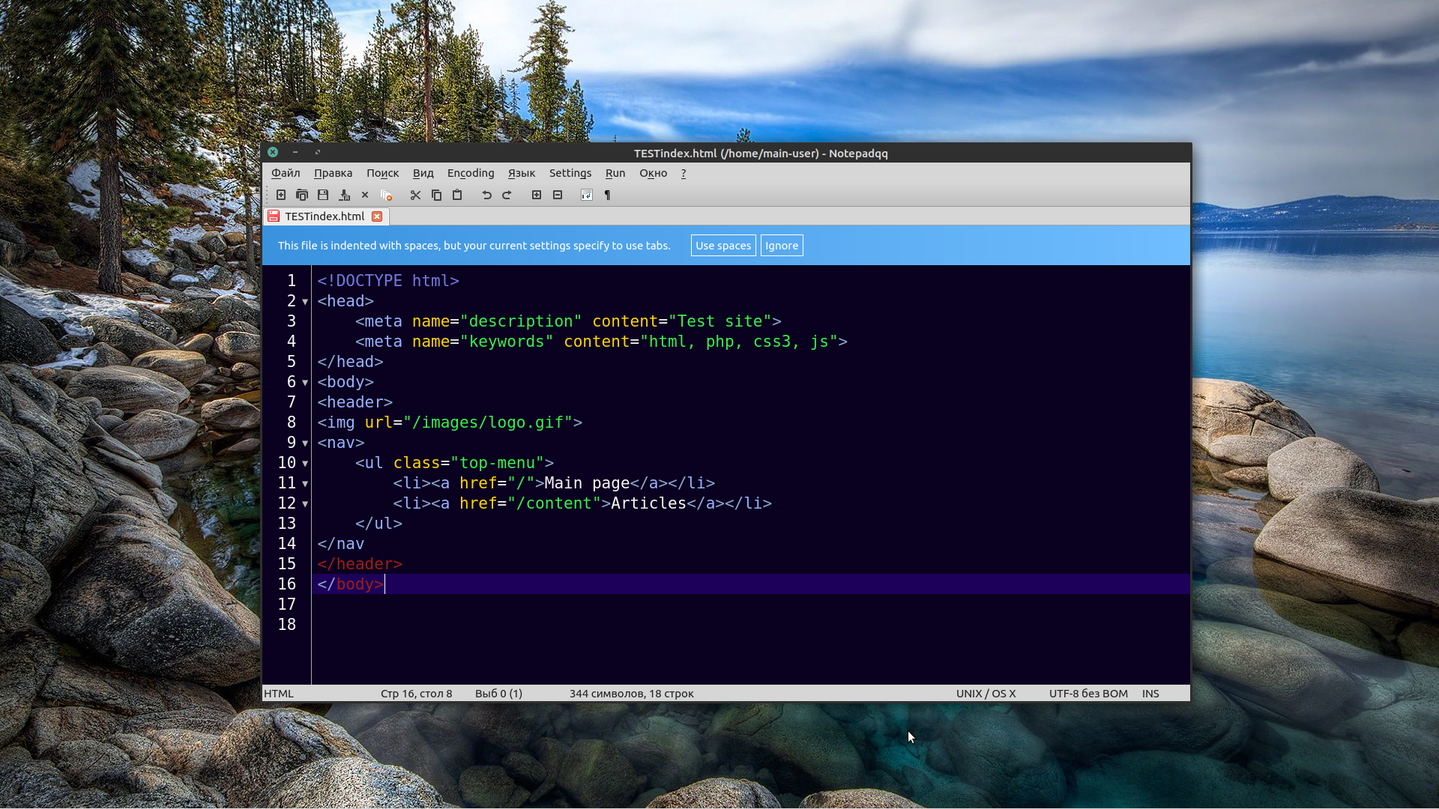The height and width of the screenshot is (809, 1439).
Task: Click the INS insert mode indicator
Action: [1150, 694]
